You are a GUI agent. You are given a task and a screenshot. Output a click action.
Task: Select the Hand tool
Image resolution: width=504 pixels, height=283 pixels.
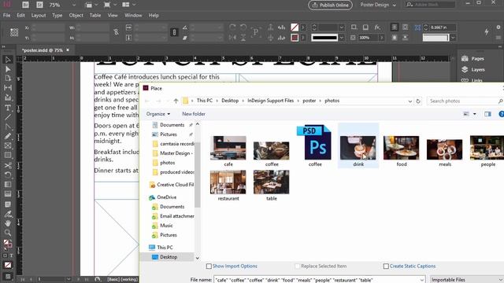(x=8, y=223)
